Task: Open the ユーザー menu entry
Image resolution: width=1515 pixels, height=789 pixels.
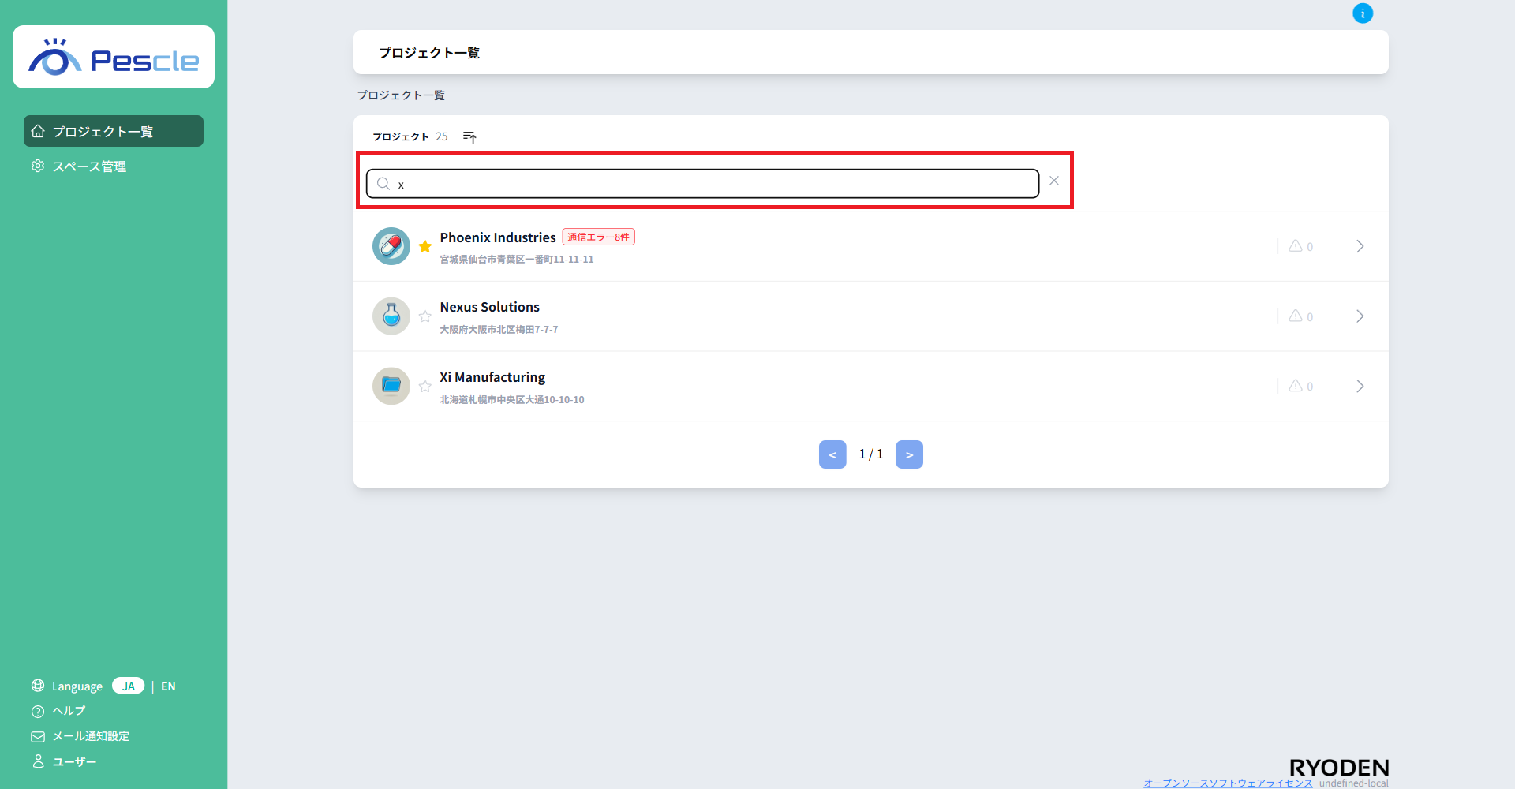Action: point(74,762)
